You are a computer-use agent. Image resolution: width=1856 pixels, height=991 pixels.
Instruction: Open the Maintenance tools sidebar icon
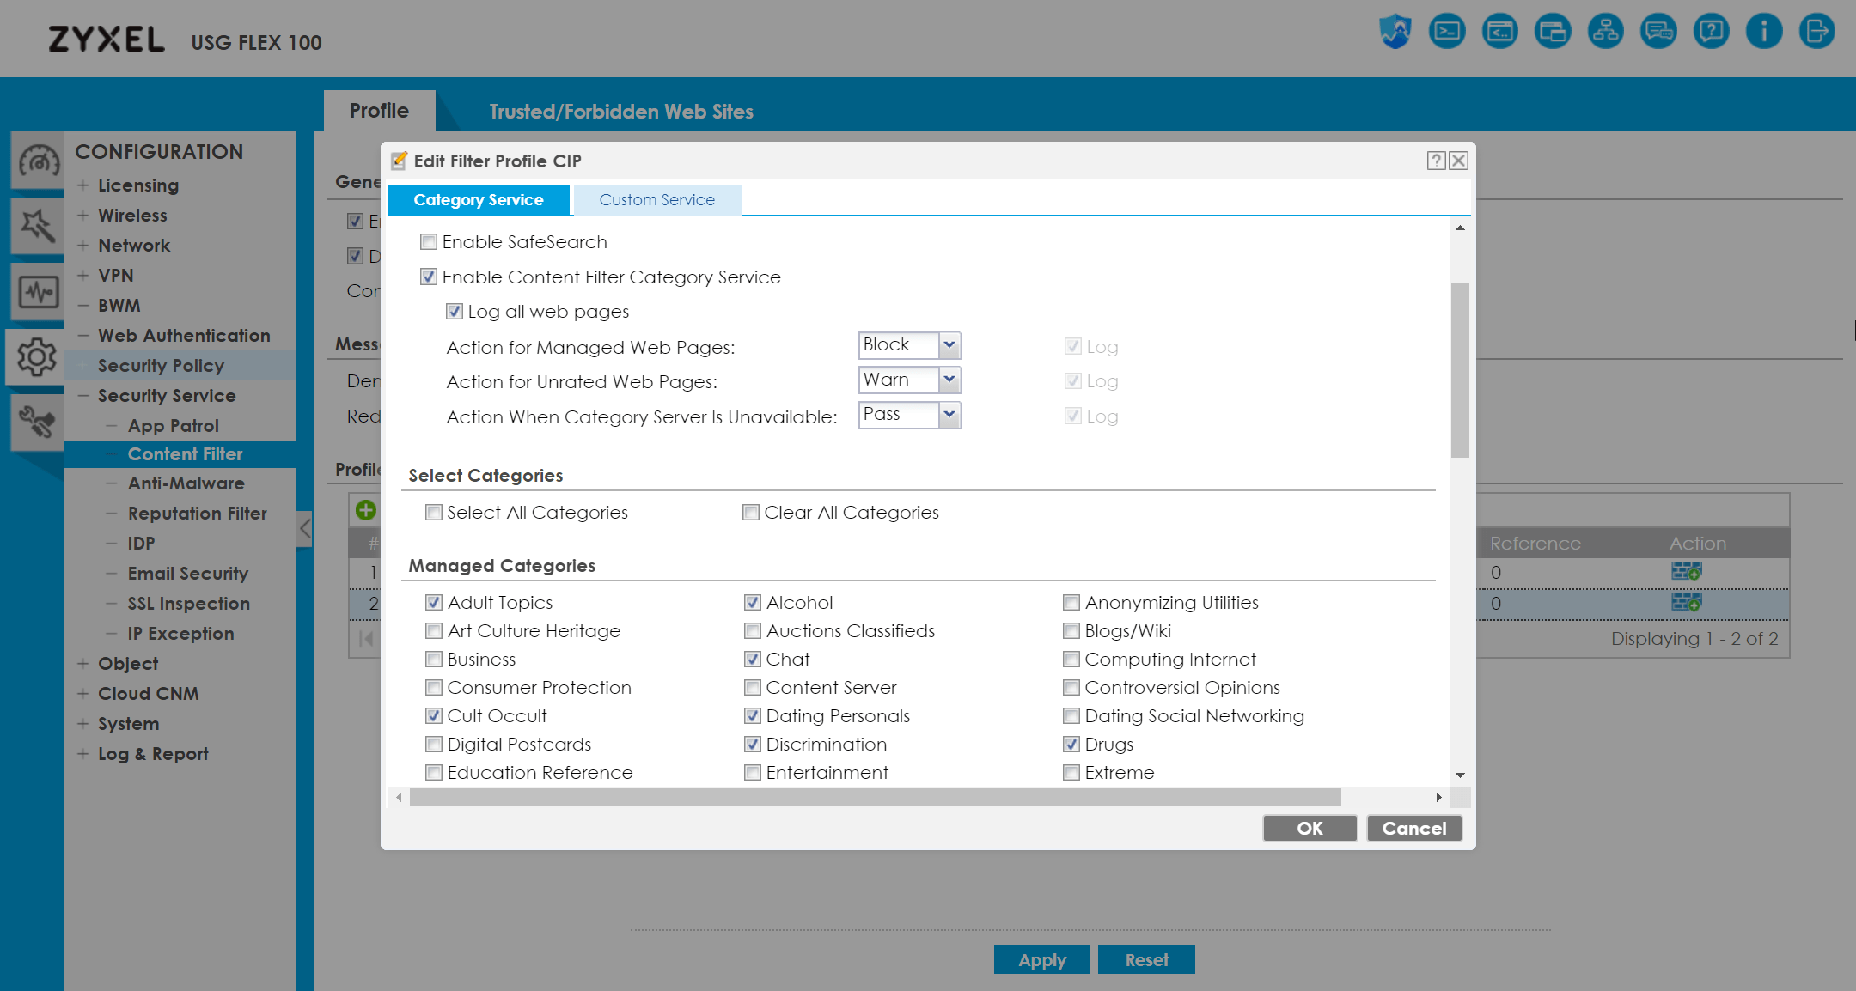(x=38, y=422)
